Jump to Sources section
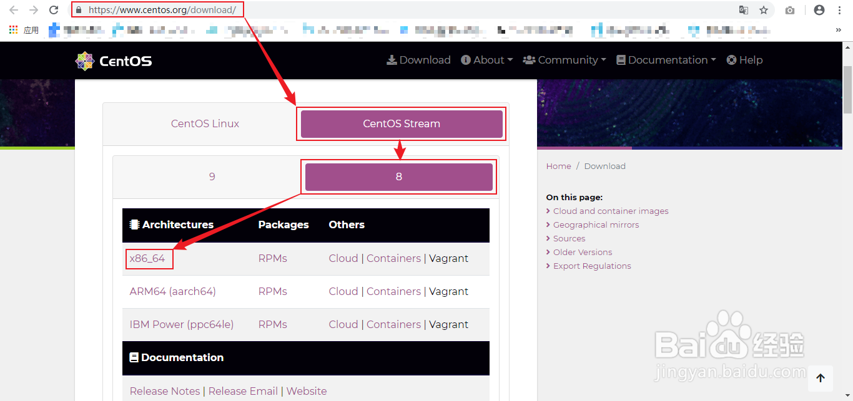The image size is (853, 401). point(569,238)
